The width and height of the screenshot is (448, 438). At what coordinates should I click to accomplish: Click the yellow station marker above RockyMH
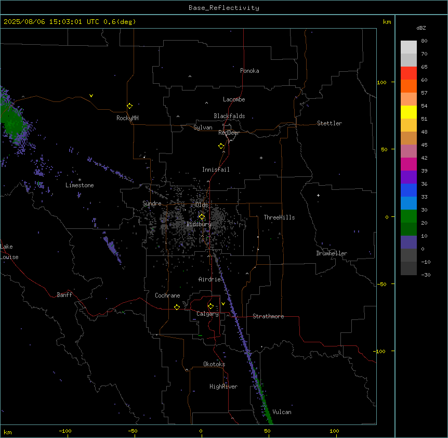[x=129, y=106]
